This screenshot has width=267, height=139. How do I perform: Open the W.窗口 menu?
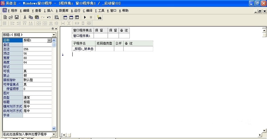click(112, 11)
